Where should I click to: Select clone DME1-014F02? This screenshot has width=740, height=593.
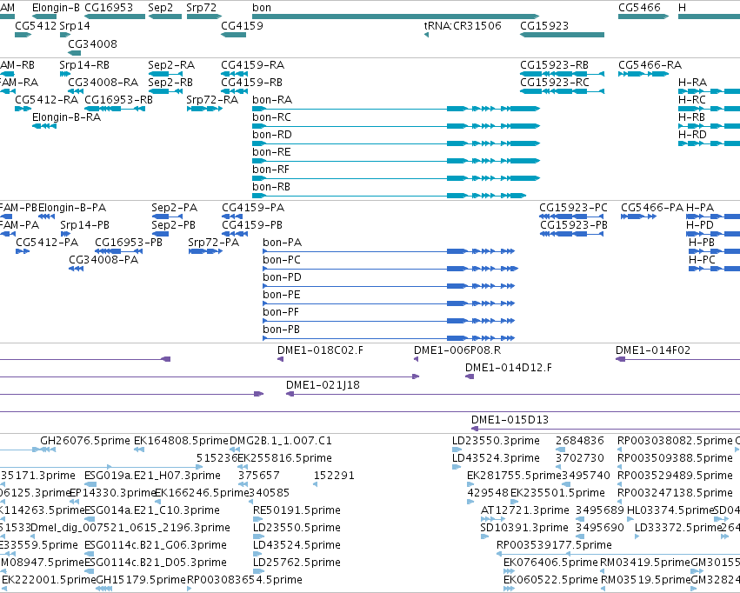pyautogui.click(x=677, y=359)
